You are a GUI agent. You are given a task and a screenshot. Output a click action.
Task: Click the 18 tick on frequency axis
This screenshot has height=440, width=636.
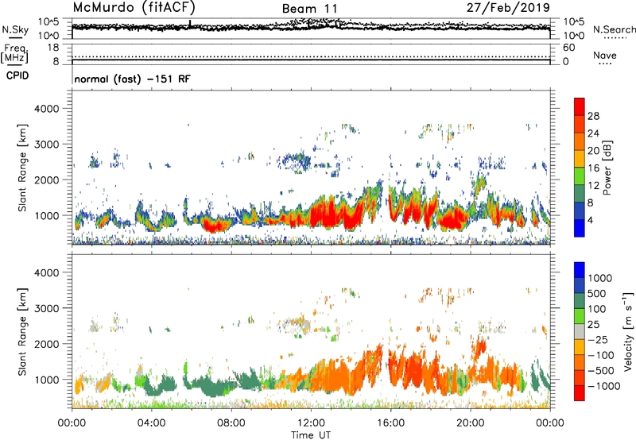(x=53, y=48)
